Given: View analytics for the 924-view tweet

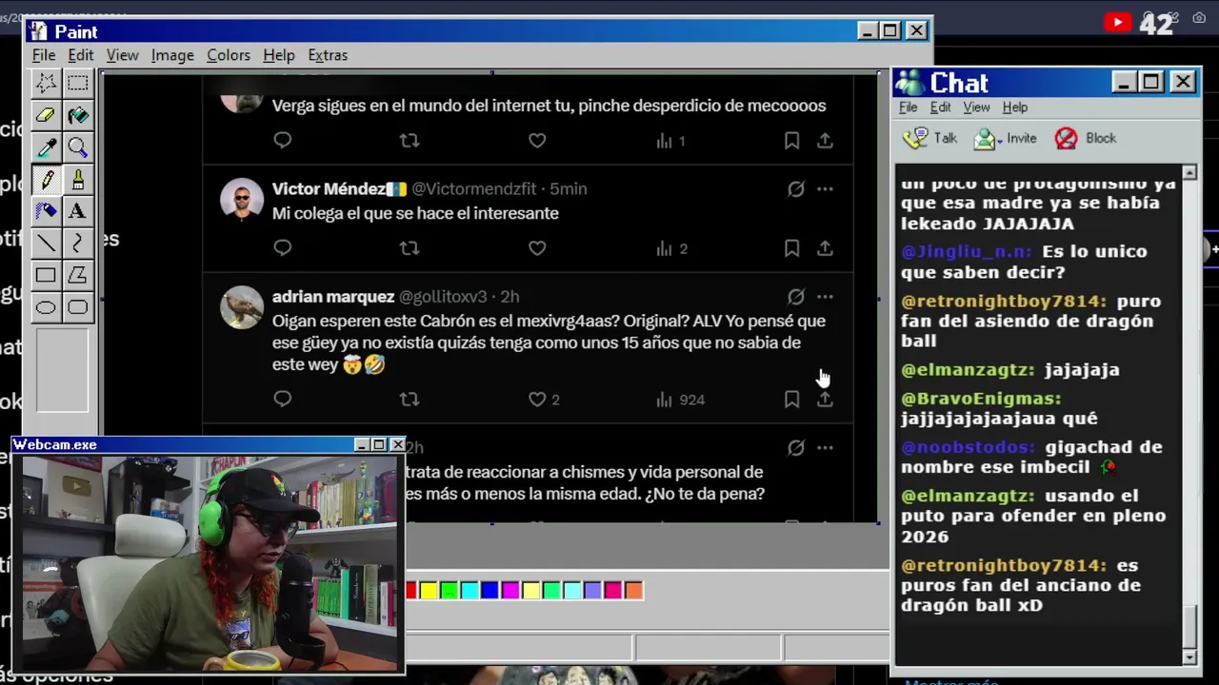Looking at the screenshot, I should (x=680, y=400).
